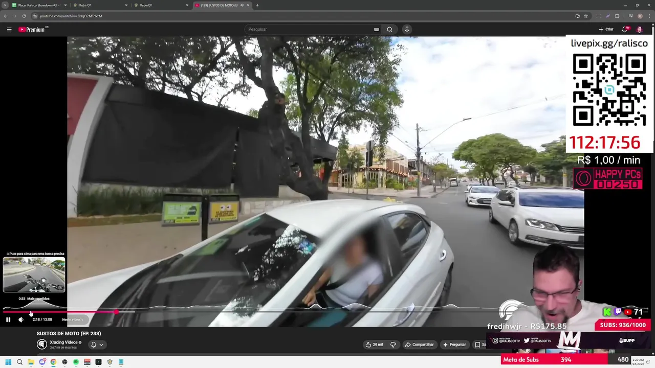Open Notepad taskbar icon

[x=121, y=362]
